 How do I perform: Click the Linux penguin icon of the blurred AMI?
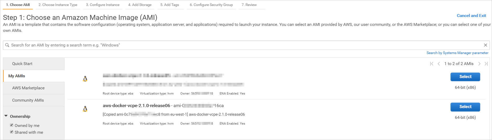85,79
